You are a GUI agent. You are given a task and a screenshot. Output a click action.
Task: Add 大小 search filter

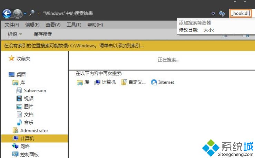pyautogui.click(x=208, y=30)
